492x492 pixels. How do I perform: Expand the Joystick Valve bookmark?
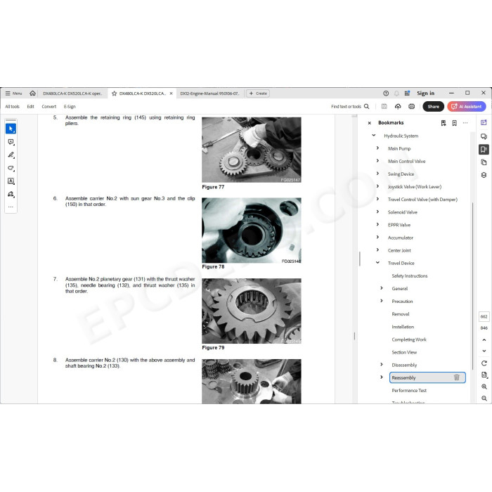[377, 186]
